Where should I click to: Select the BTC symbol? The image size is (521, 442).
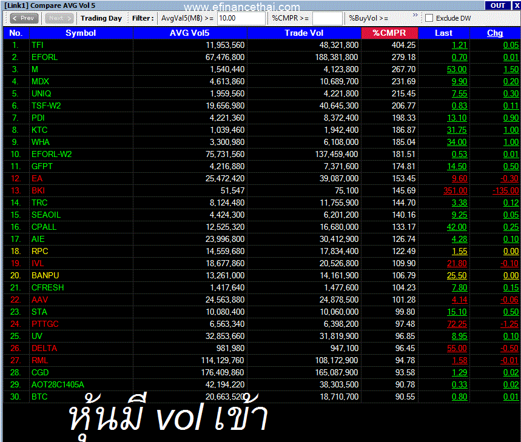39,397
